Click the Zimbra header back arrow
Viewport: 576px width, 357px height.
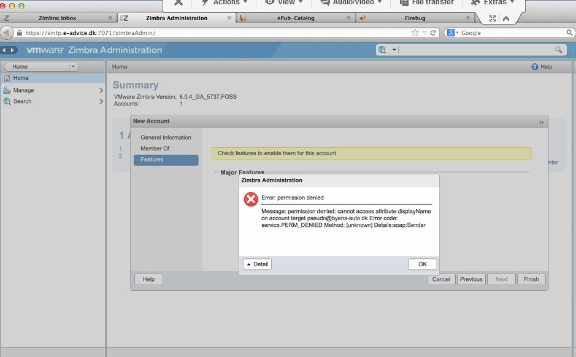[4, 50]
